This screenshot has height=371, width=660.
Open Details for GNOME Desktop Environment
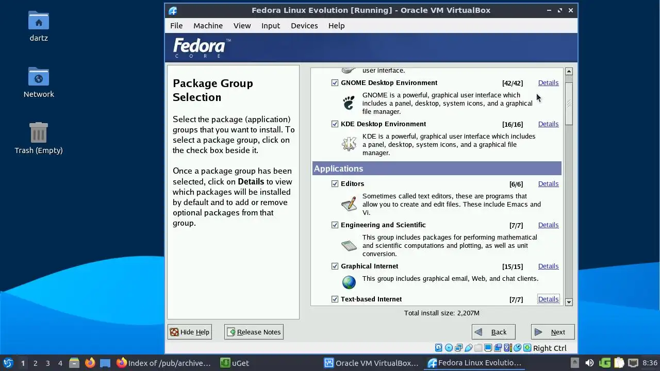point(548,82)
